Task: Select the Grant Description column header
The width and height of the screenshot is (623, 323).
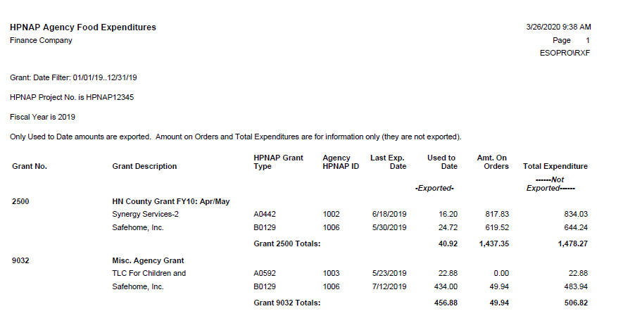Action: 144,167
